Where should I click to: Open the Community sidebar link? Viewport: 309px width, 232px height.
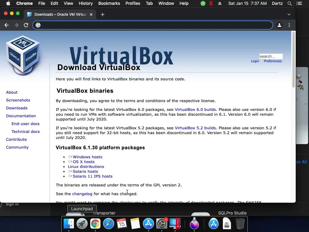pyautogui.click(x=17, y=147)
